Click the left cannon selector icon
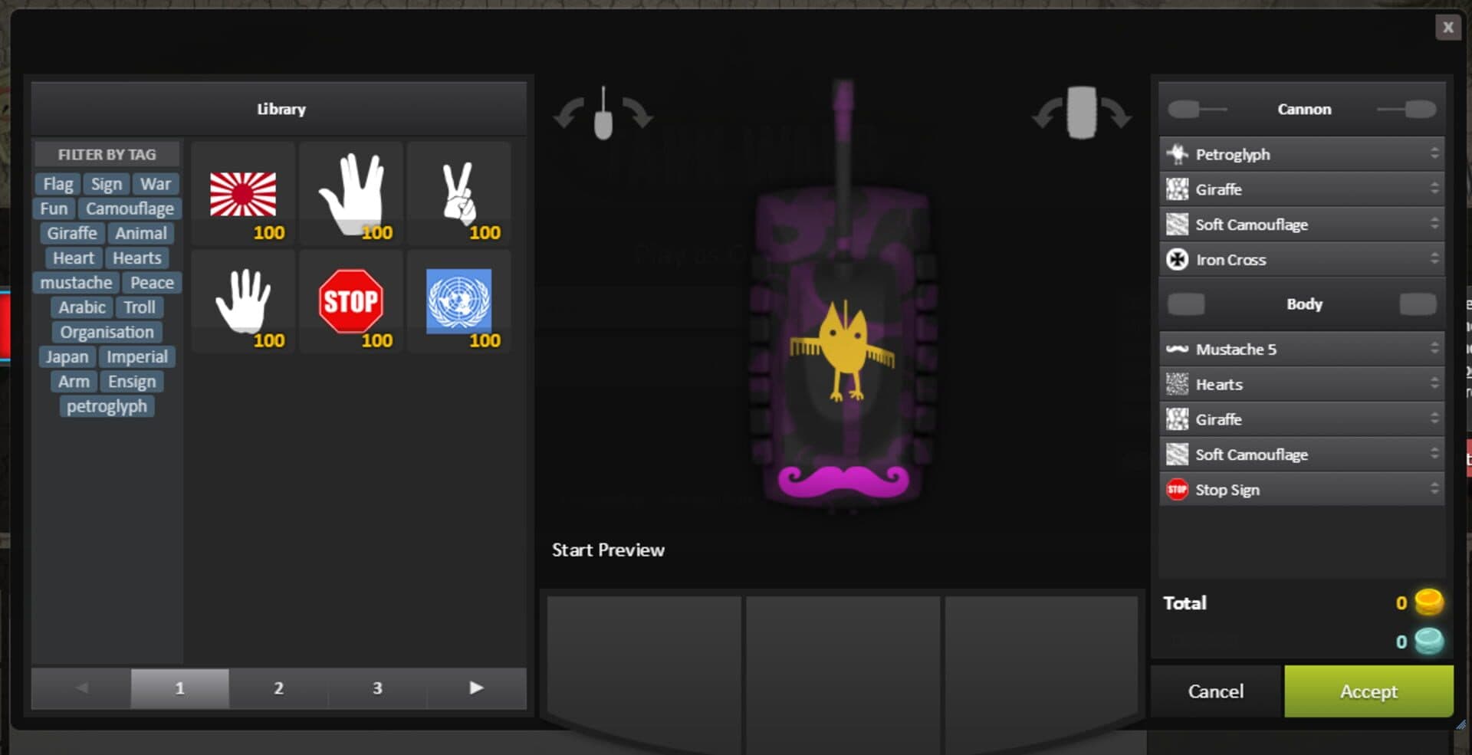This screenshot has height=755, width=1472. 1196,109
